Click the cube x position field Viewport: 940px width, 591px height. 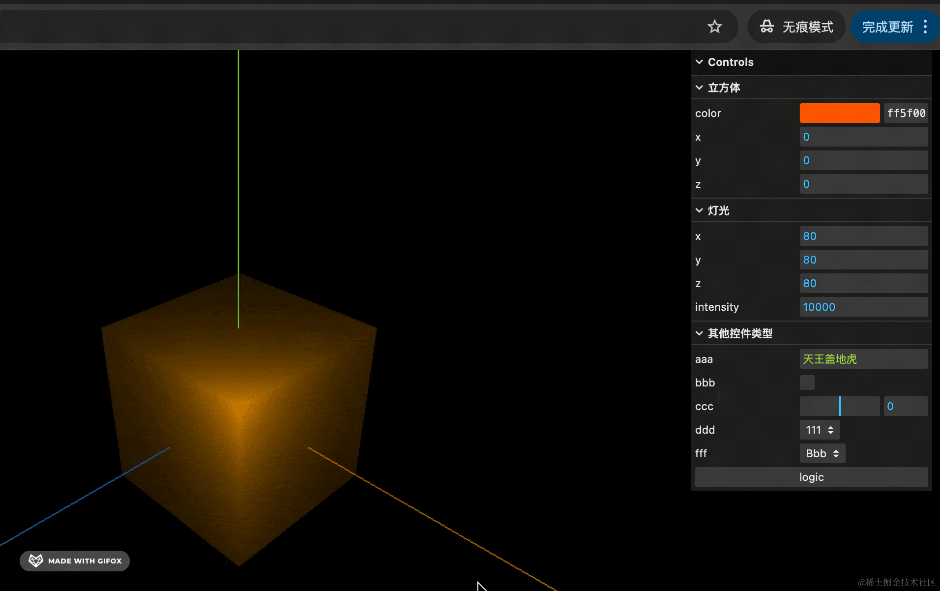[x=863, y=137]
